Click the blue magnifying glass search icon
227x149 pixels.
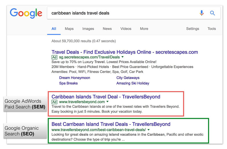click(x=212, y=13)
